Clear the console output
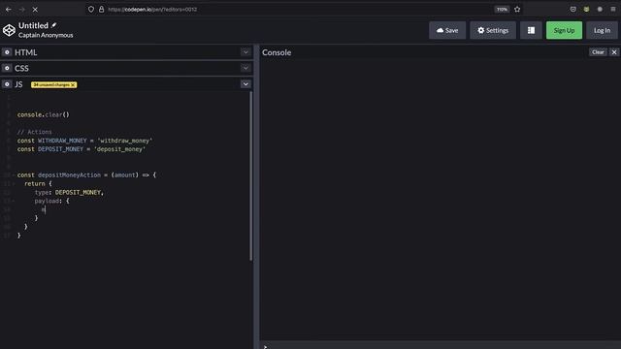The image size is (621, 349). click(598, 52)
